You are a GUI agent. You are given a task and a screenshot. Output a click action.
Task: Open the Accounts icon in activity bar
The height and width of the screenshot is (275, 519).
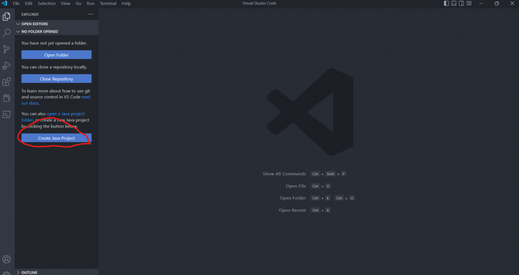(6, 259)
